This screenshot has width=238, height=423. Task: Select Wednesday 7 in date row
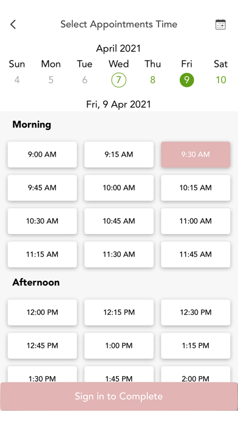118,80
